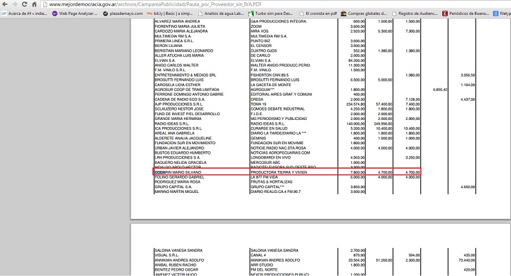Click the amount 57.400,00
511x276 pixels.
point(384,104)
